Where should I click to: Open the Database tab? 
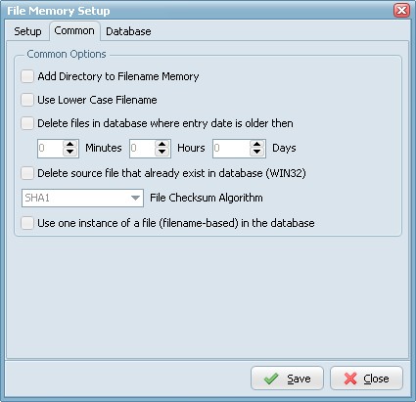[x=128, y=31]
